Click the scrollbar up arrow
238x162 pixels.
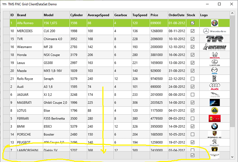click(x=232, y=13)
